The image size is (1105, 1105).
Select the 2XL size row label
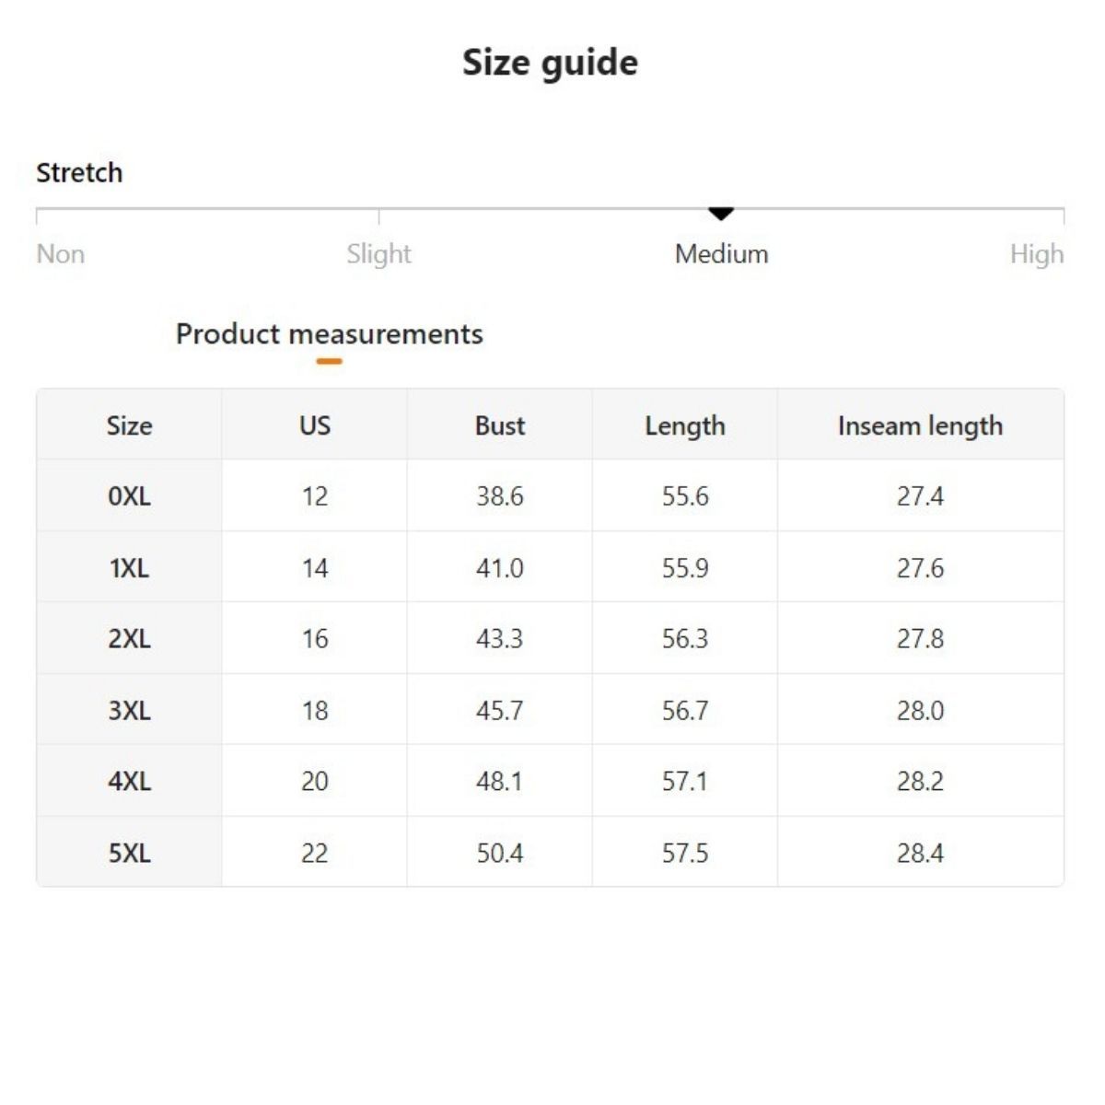click(129, 639)
